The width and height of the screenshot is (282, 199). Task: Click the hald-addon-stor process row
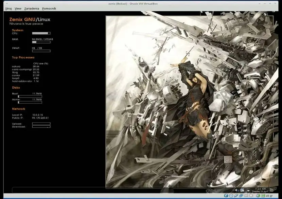point(25,81)
